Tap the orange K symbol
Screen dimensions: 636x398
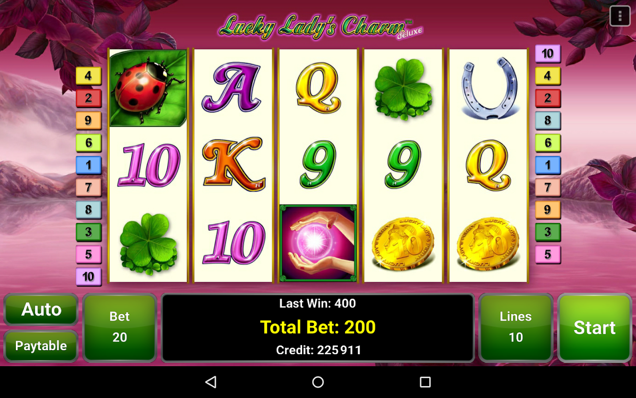click(x=234, y=164)
